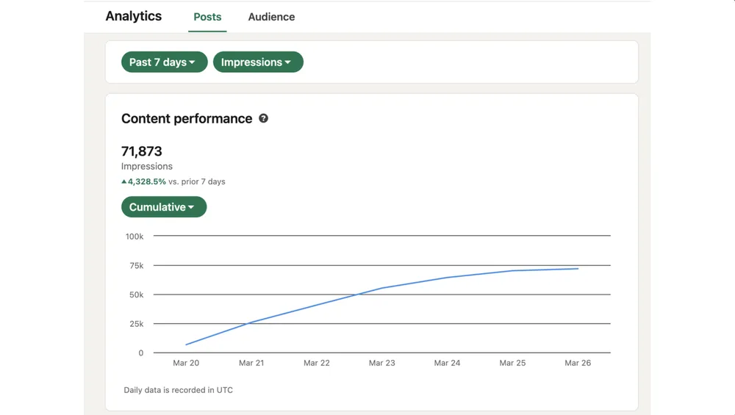This screenshot has height=415, width=735.
Task: Click the Content performance help icon
Action: (x=263, y=118)
